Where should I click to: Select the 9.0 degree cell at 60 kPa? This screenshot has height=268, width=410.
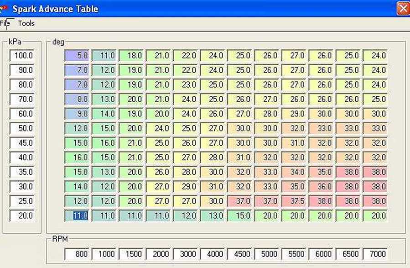pyautogui.click(x=78, y=114)
